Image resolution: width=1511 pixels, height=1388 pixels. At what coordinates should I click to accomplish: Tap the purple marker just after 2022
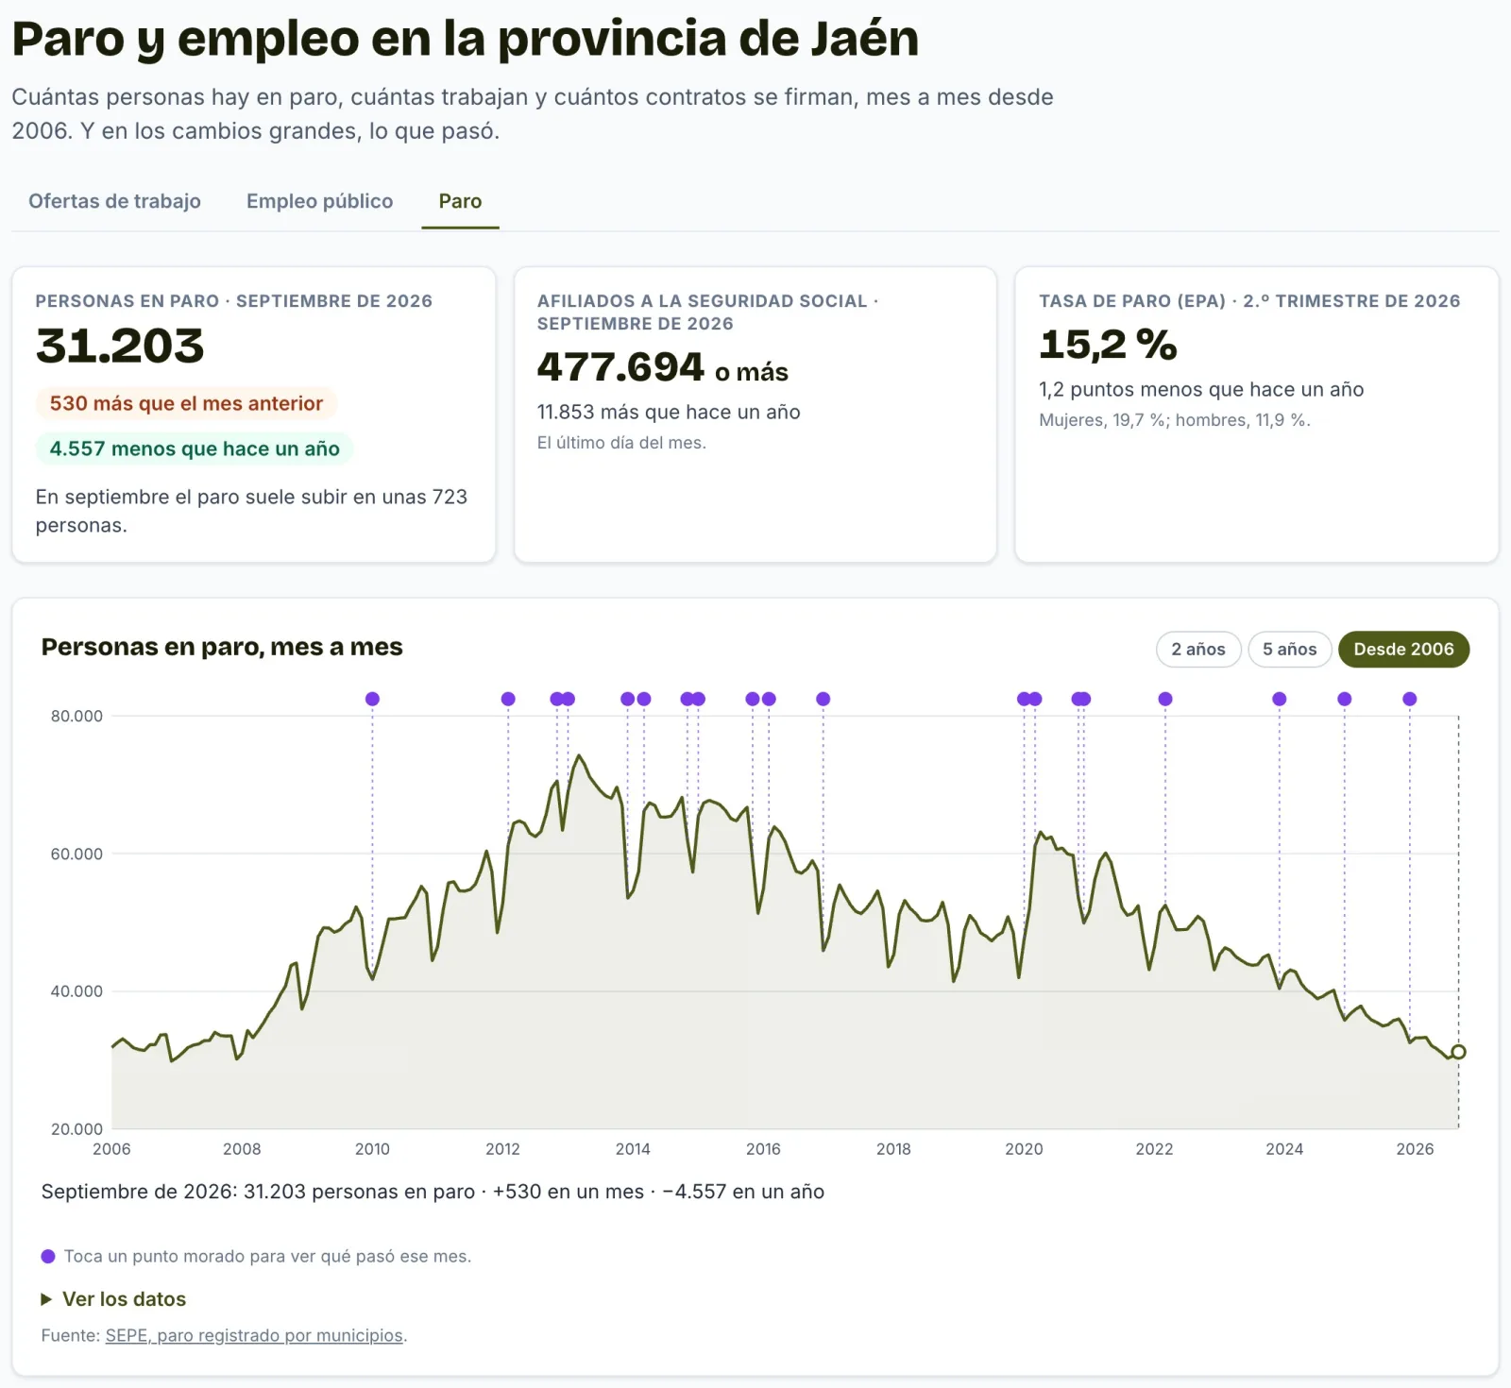1165,699
